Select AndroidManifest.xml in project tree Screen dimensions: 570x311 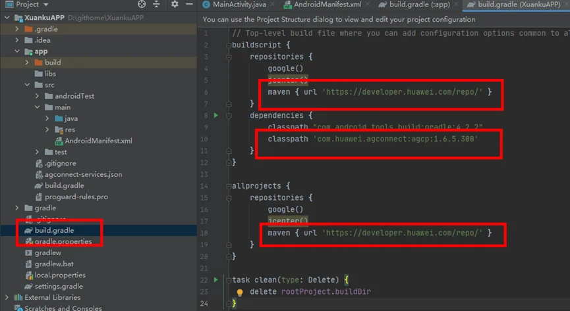coord(98,141)
